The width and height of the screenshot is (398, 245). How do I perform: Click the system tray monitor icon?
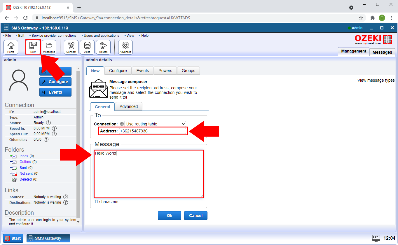(x=376, y=238)
